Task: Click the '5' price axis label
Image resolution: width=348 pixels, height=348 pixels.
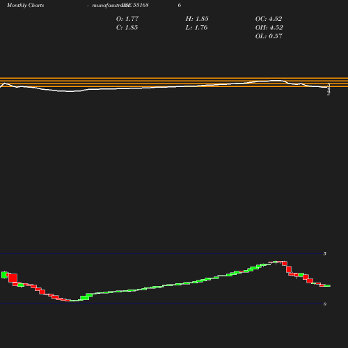Action: point(325,253)
